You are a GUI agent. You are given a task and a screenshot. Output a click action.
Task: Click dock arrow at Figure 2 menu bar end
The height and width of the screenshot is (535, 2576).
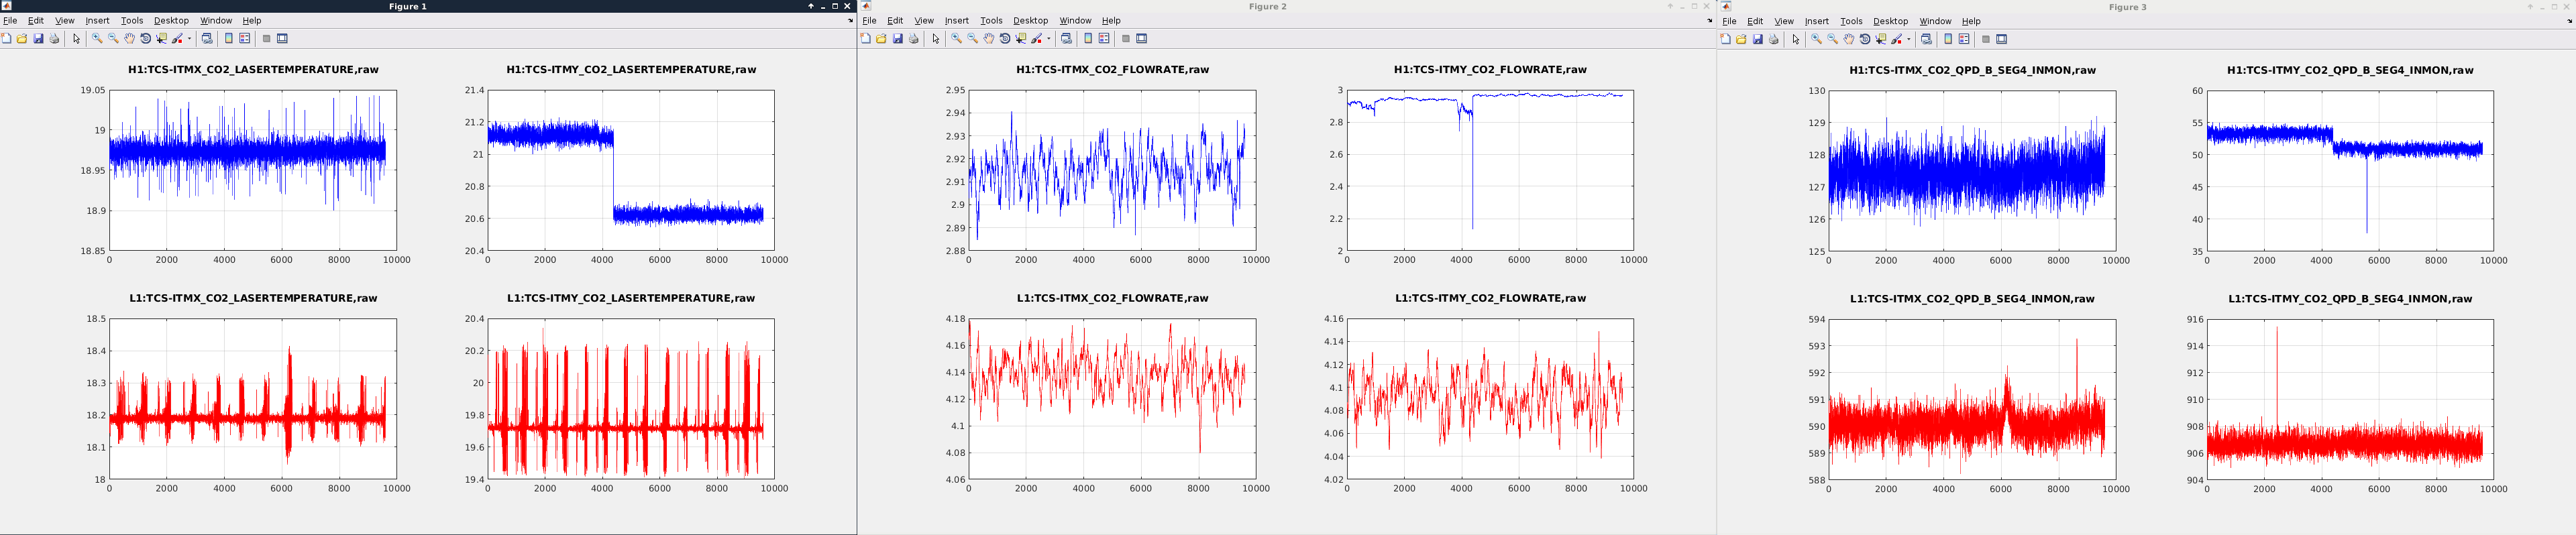coord(1710,21)
